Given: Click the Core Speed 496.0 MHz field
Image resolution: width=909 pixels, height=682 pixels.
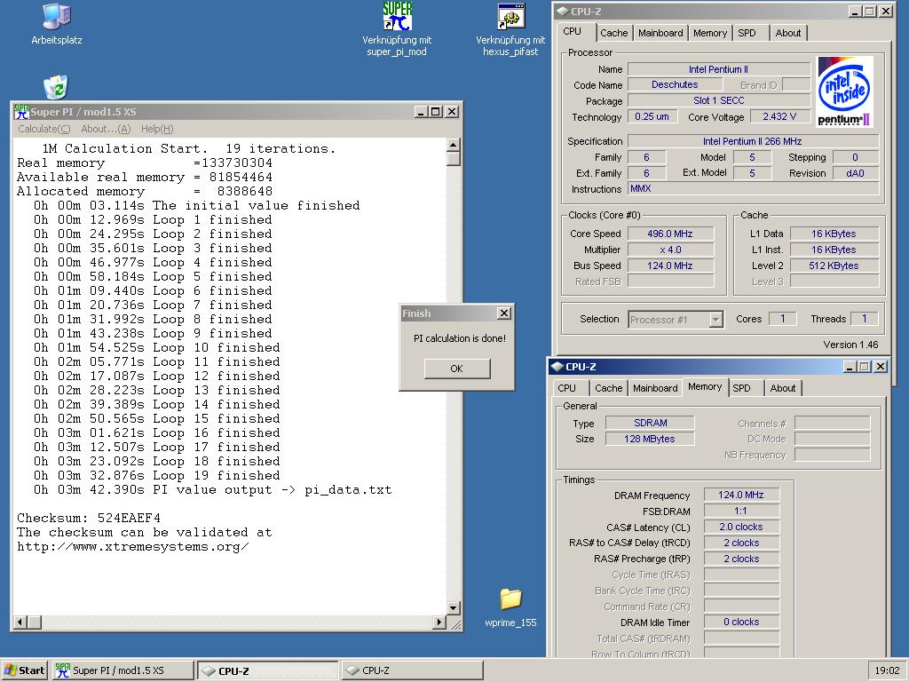Looking at the screenshot, I should coord(670,234).
